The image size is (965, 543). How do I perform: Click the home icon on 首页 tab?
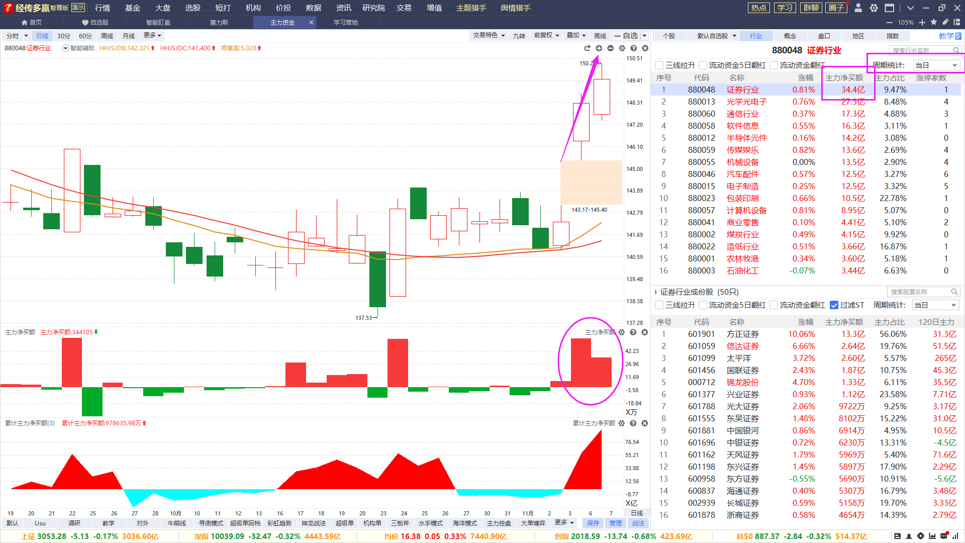point(24,23)
